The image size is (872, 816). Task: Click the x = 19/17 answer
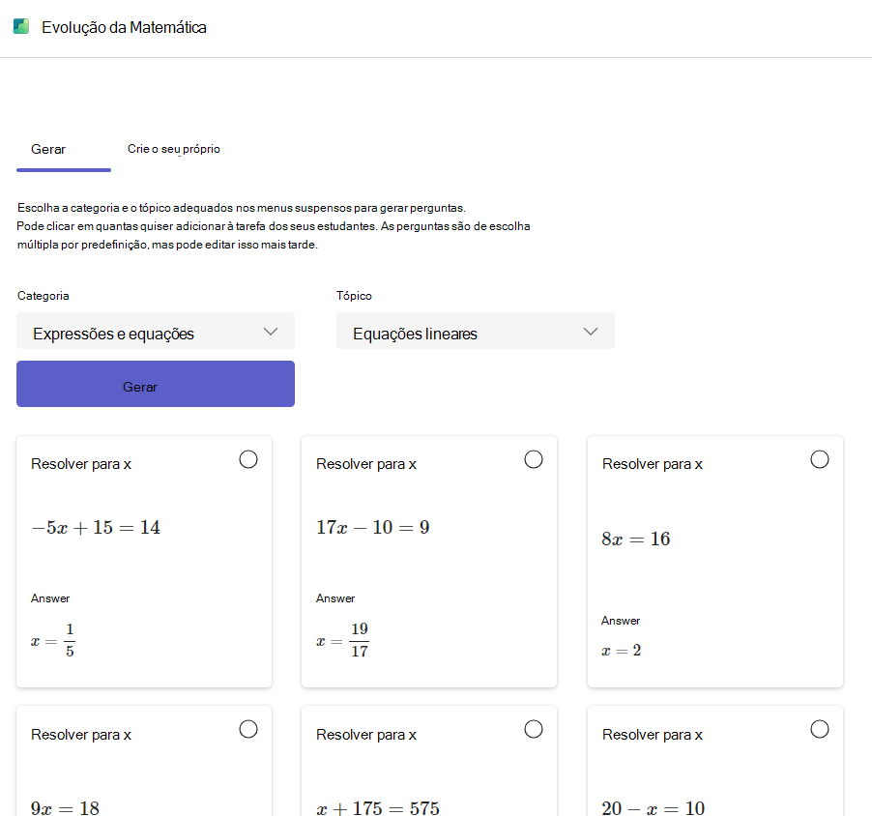tap(342, 640)
